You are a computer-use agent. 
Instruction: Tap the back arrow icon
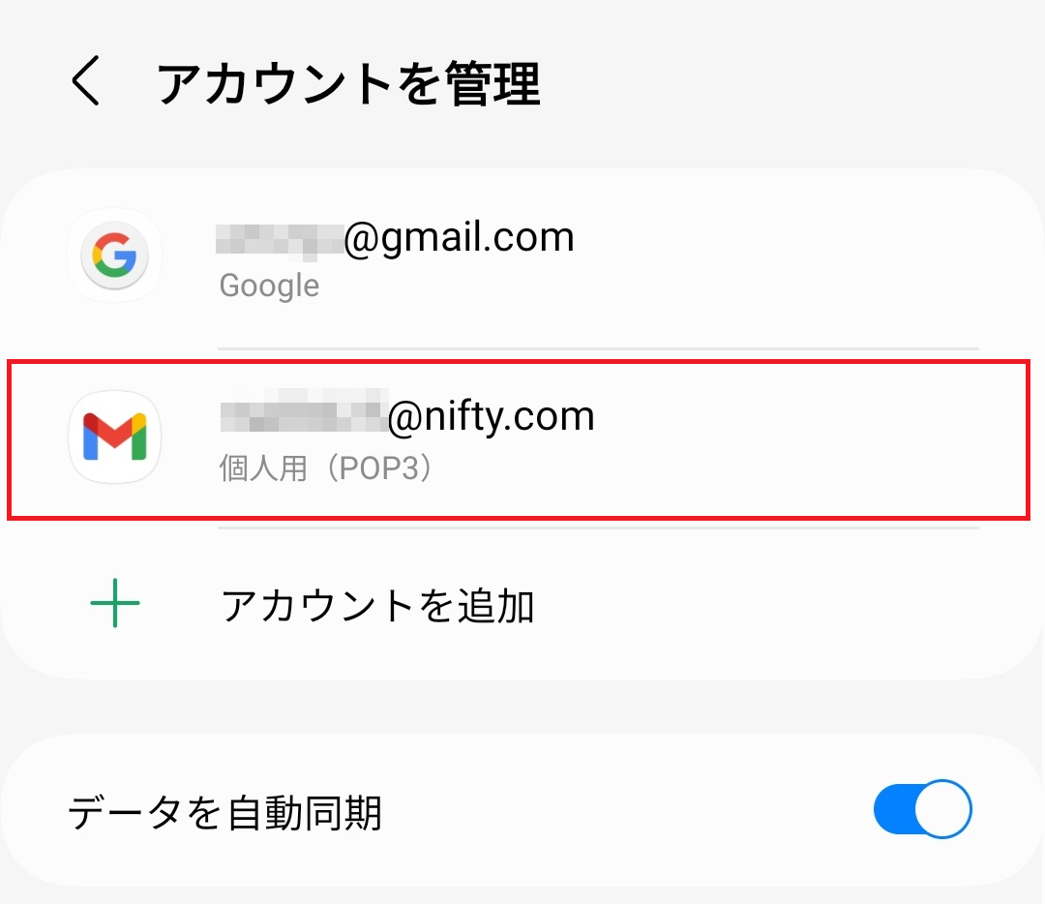(x=86, y=81)
